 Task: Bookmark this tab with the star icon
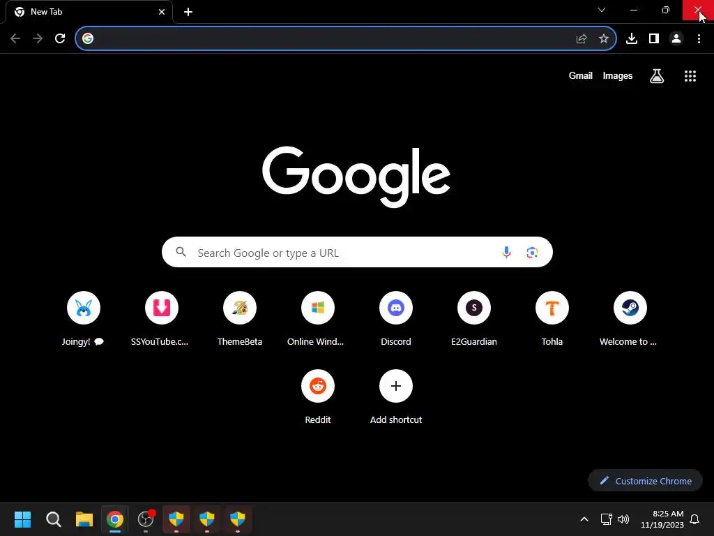[604, 39]
